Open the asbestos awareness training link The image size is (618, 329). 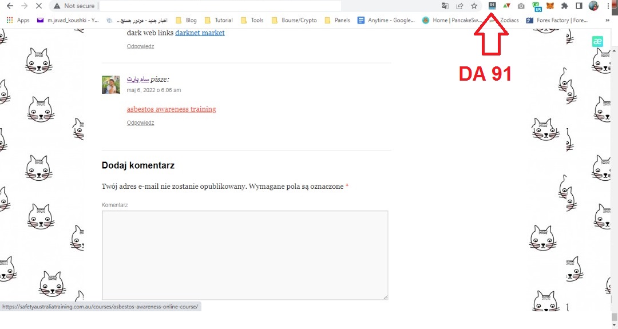click(x=171, y=109)
